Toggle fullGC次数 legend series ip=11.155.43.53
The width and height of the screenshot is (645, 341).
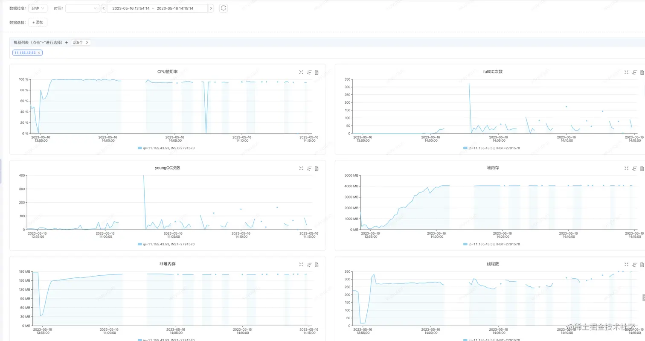pyautogui.click(x=491, y=148)
